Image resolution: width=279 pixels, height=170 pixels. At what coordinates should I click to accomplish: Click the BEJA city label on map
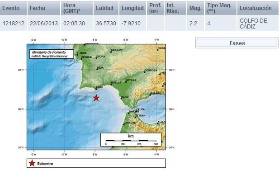(100, 68)
